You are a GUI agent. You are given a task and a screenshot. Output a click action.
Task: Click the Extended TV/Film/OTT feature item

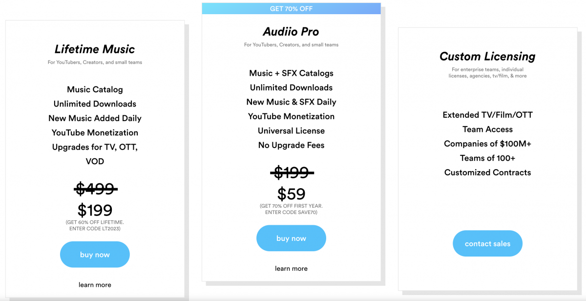coord(487,114)
